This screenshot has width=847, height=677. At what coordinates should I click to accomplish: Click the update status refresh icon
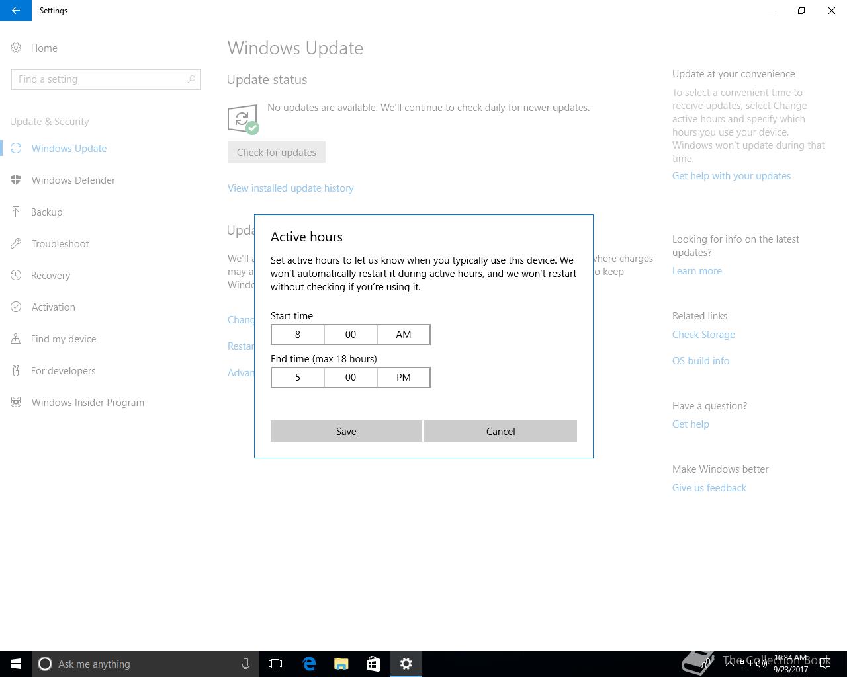(x=243, y=119)
